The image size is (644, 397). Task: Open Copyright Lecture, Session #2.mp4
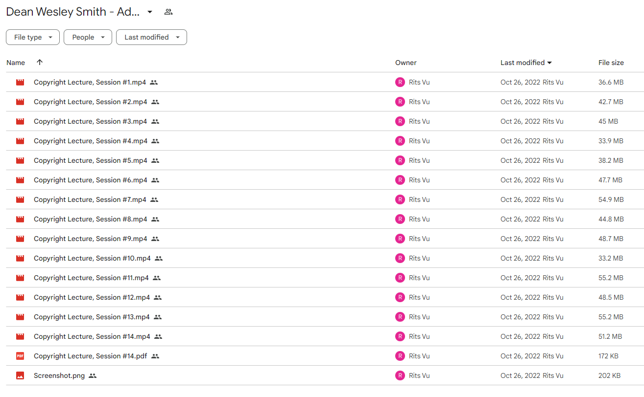[91, 102]
